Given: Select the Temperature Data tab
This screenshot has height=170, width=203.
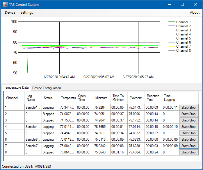Looking at the screenshot, I should click(x=16, y=87).
